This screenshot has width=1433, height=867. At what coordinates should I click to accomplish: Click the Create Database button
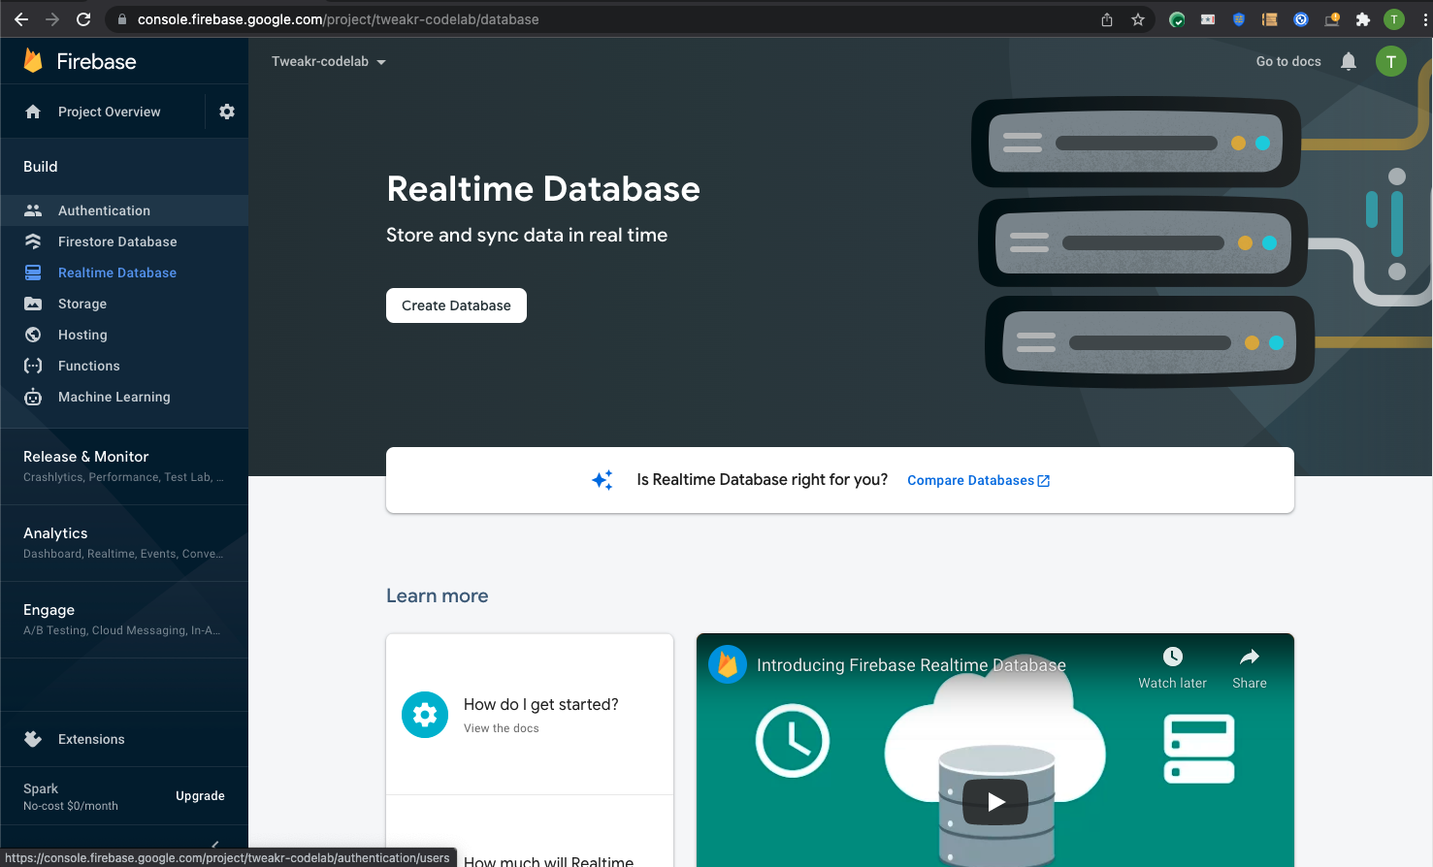456,305
